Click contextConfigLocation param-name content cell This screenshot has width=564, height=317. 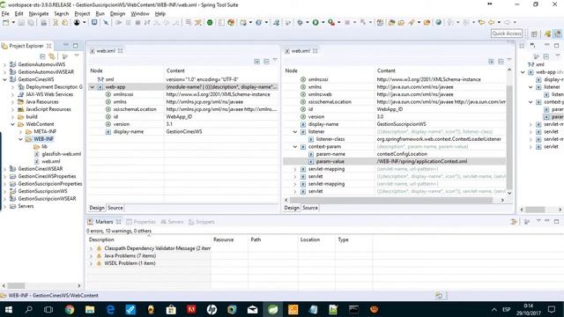[x=441, y=154]
